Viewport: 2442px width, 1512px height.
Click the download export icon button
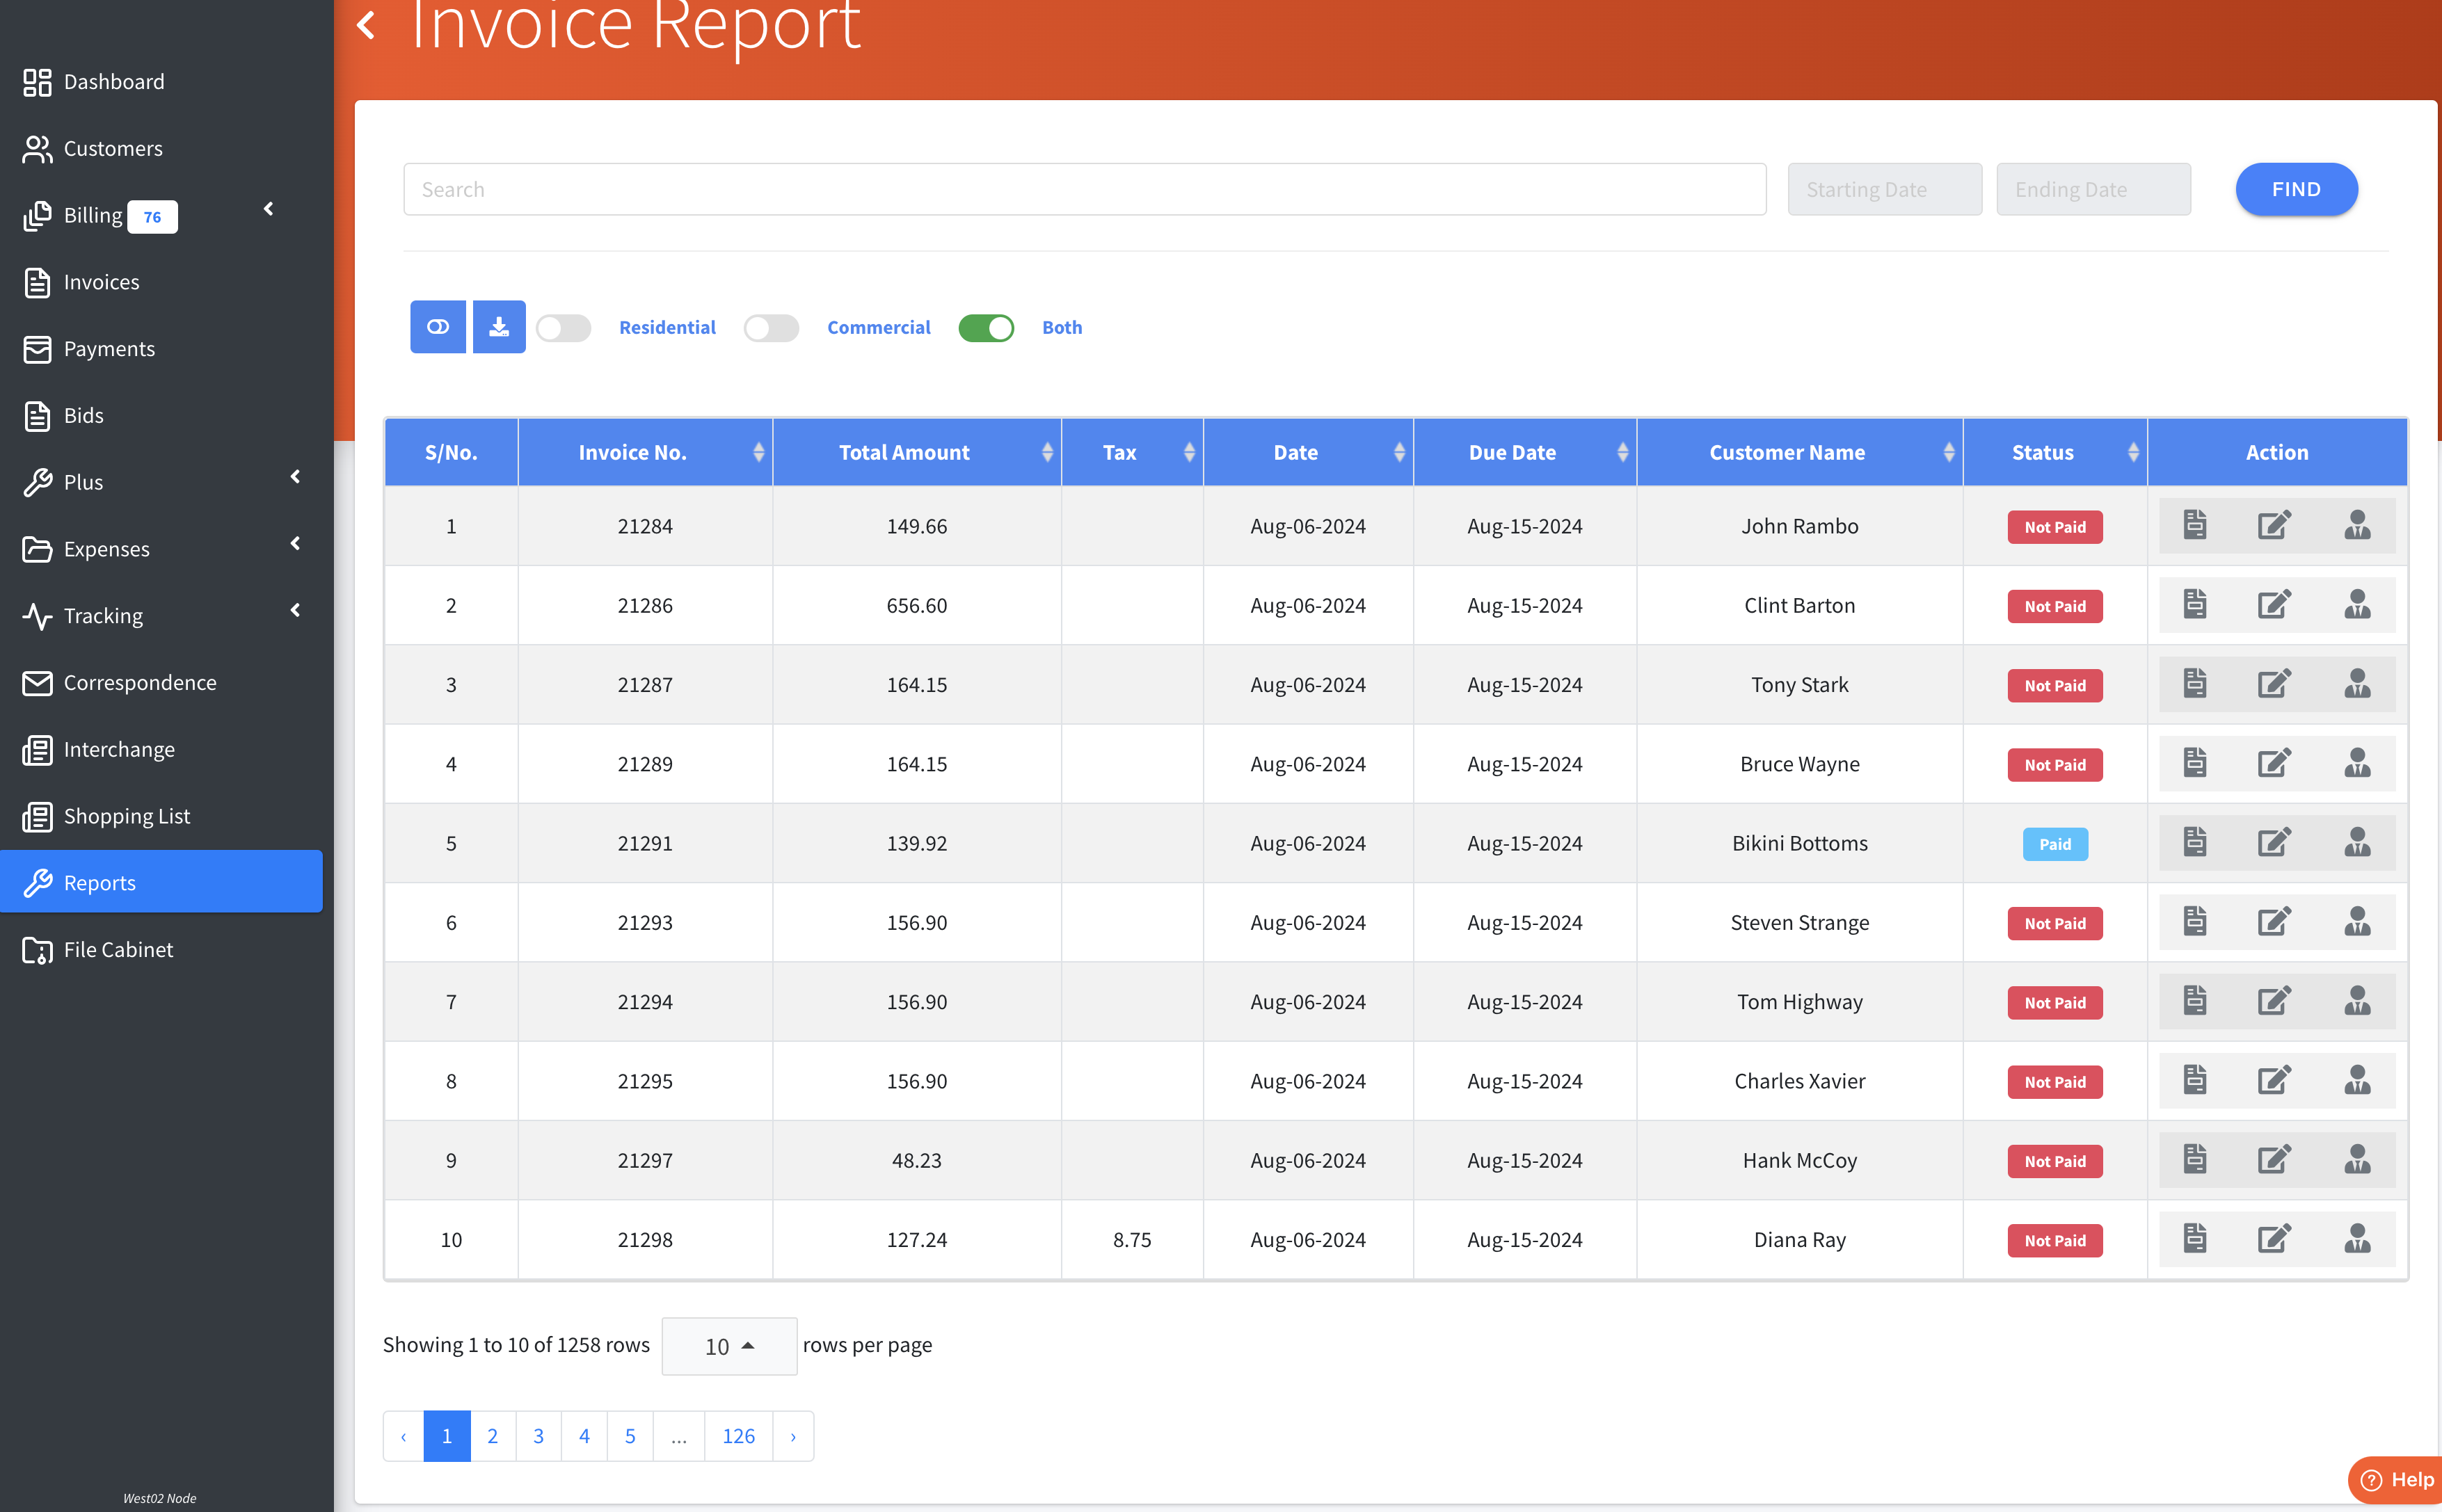click(498, 327)
